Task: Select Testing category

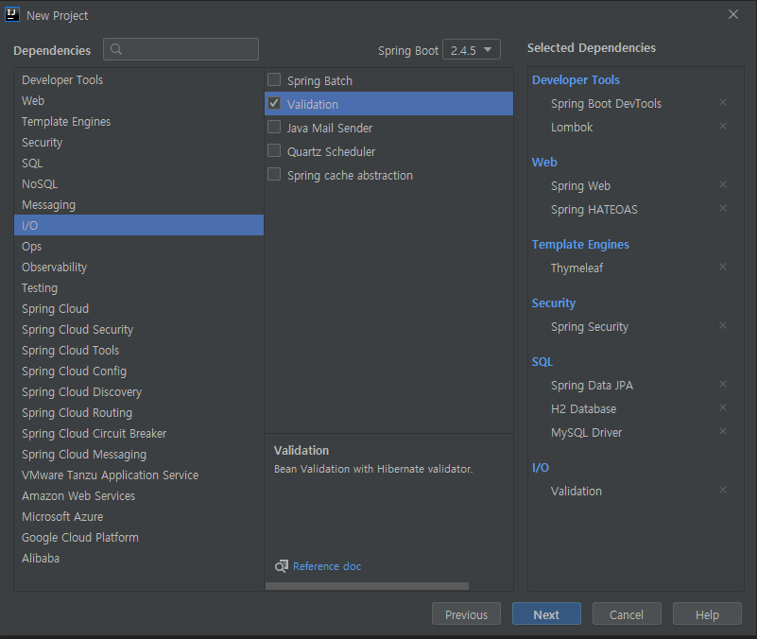Action: (x=139, y=287)
